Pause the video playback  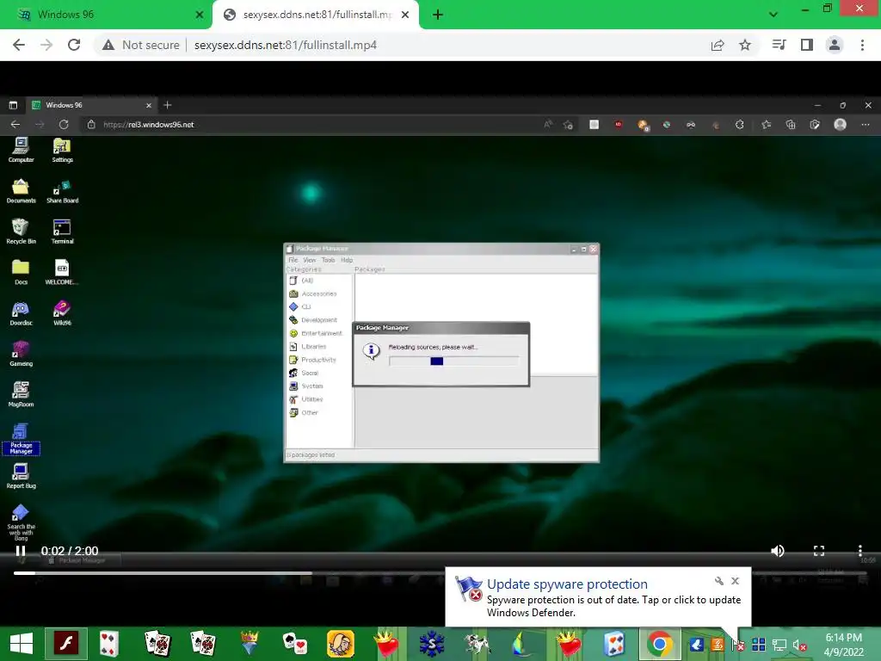coord(21,551)
